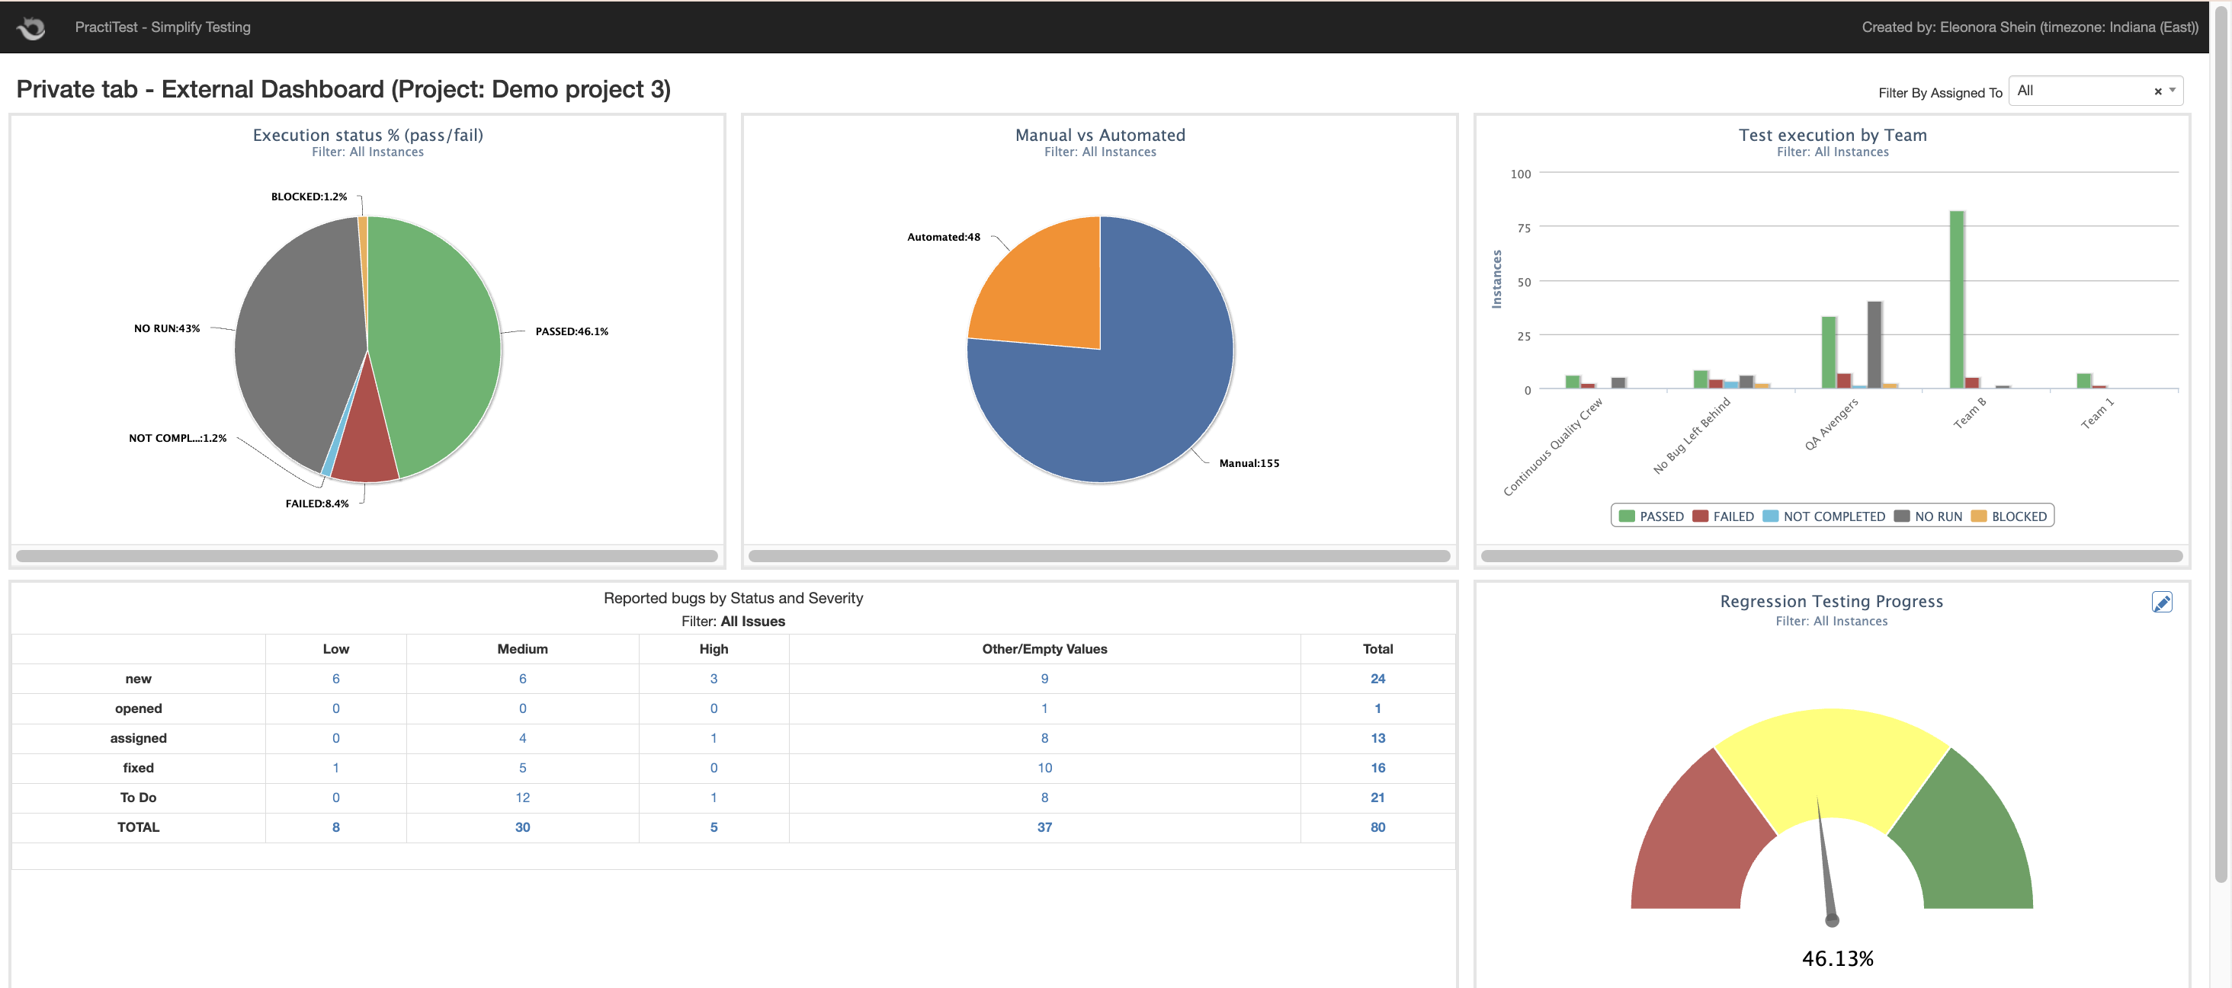Click To Do Medium bug count 12
Viewport: 2232px width, 988px height.
pyautogui.click(x=522, y=798)
